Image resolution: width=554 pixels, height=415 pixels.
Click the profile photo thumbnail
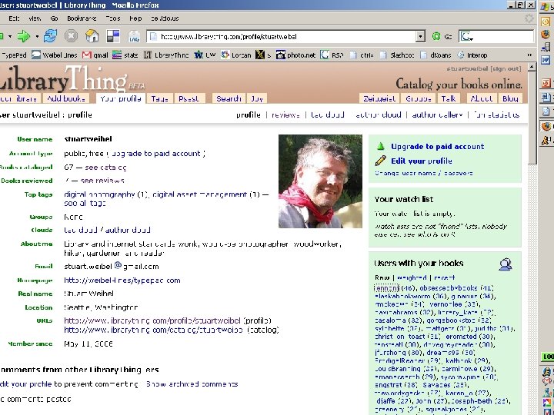(320, 181)
